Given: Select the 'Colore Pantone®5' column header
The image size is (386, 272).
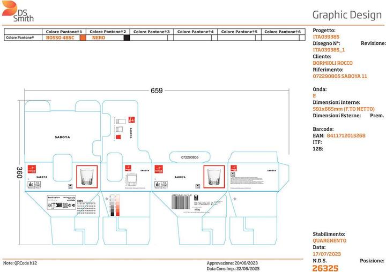Looking at the screenshot, I should [x=239, y=32].
